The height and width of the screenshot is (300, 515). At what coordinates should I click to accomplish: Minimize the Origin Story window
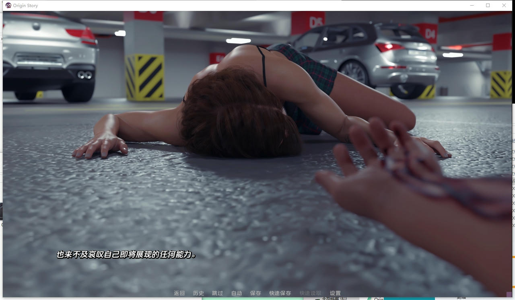472,5
